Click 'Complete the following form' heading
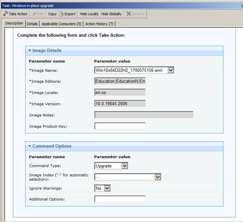 coord(71,35)
